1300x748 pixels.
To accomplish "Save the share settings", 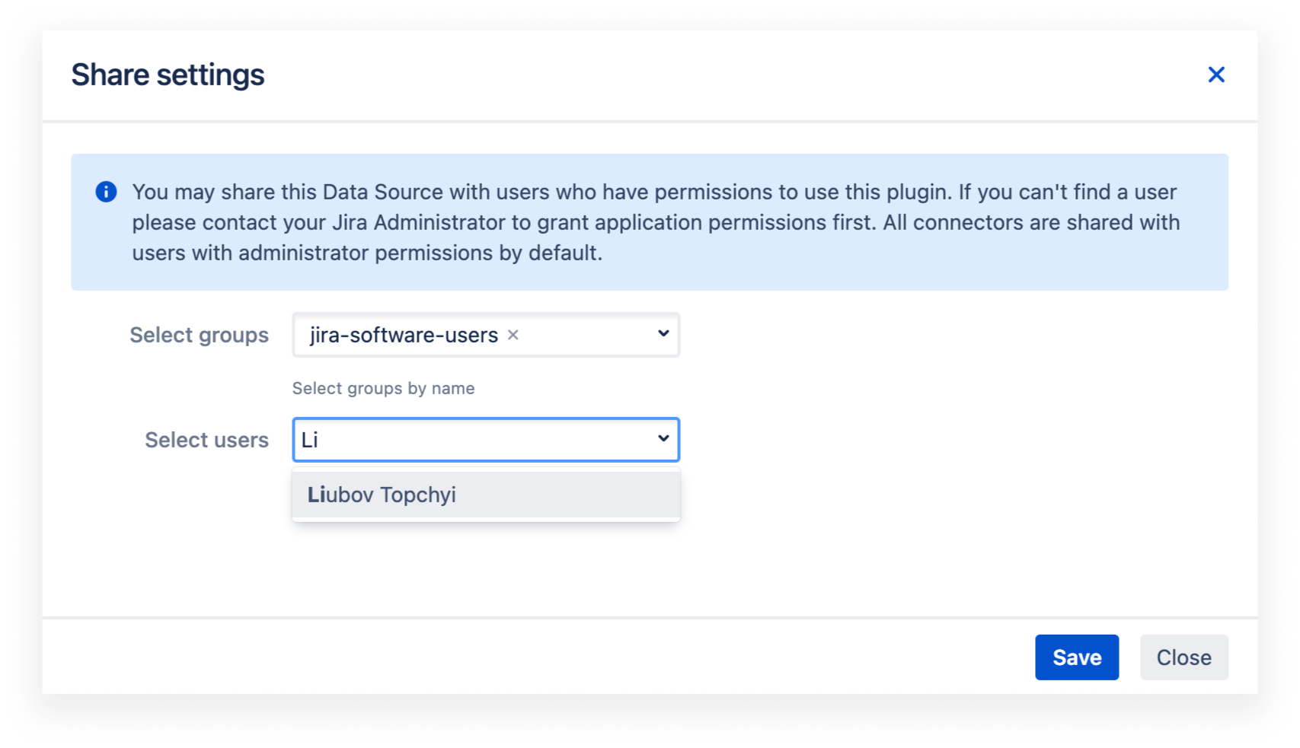I will (1076, 657).
